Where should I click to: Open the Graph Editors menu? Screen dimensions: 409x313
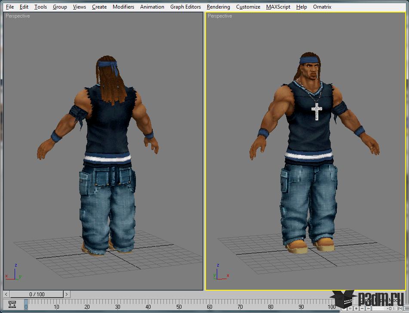185,7
